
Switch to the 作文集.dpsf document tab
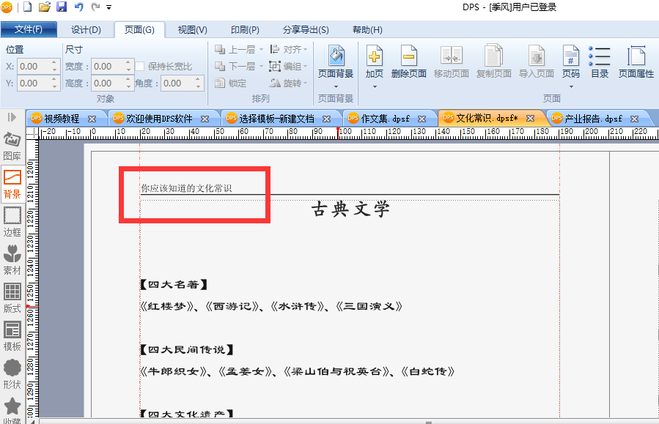point(386,119)
